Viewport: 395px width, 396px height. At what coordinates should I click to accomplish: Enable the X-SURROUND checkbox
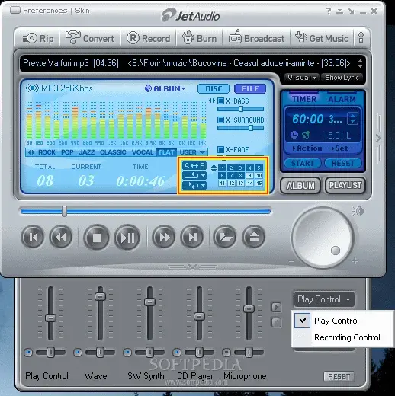[220, 120]
